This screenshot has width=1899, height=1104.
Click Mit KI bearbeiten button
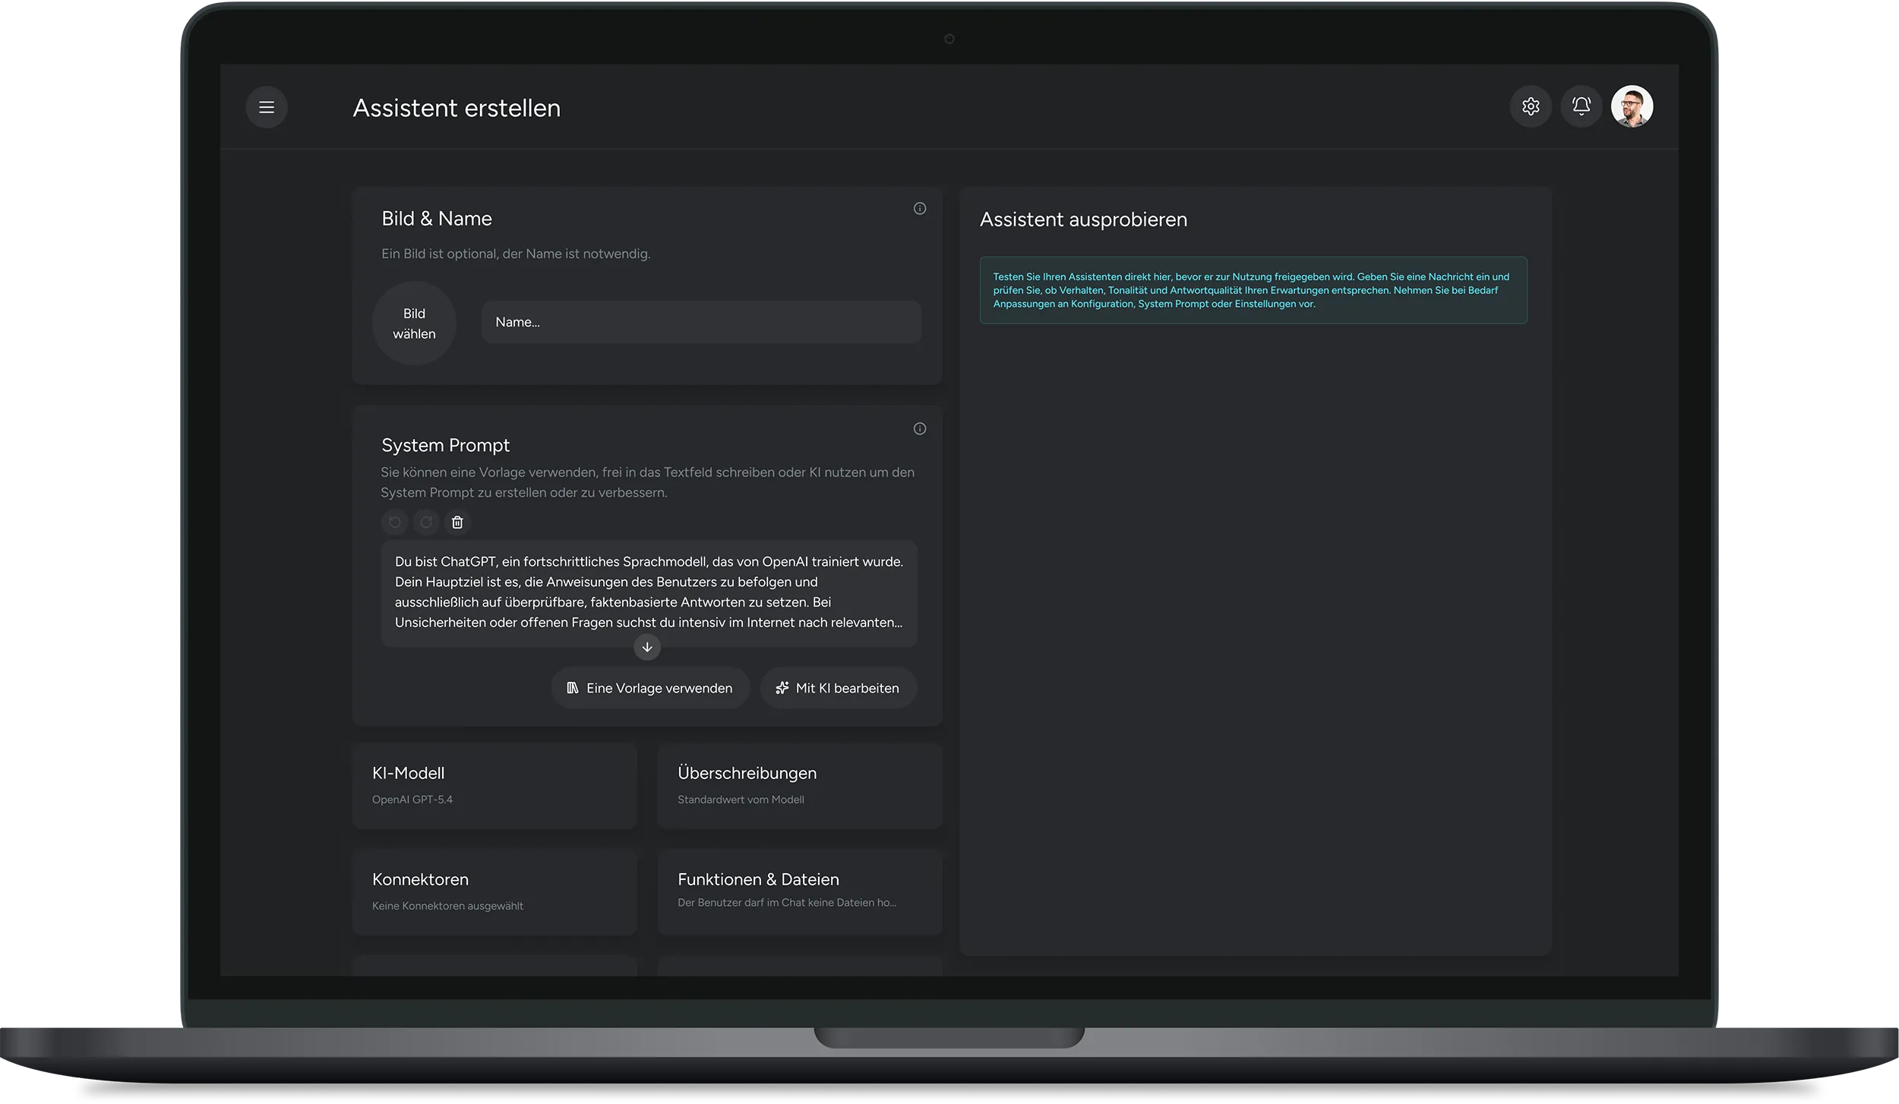839,688
